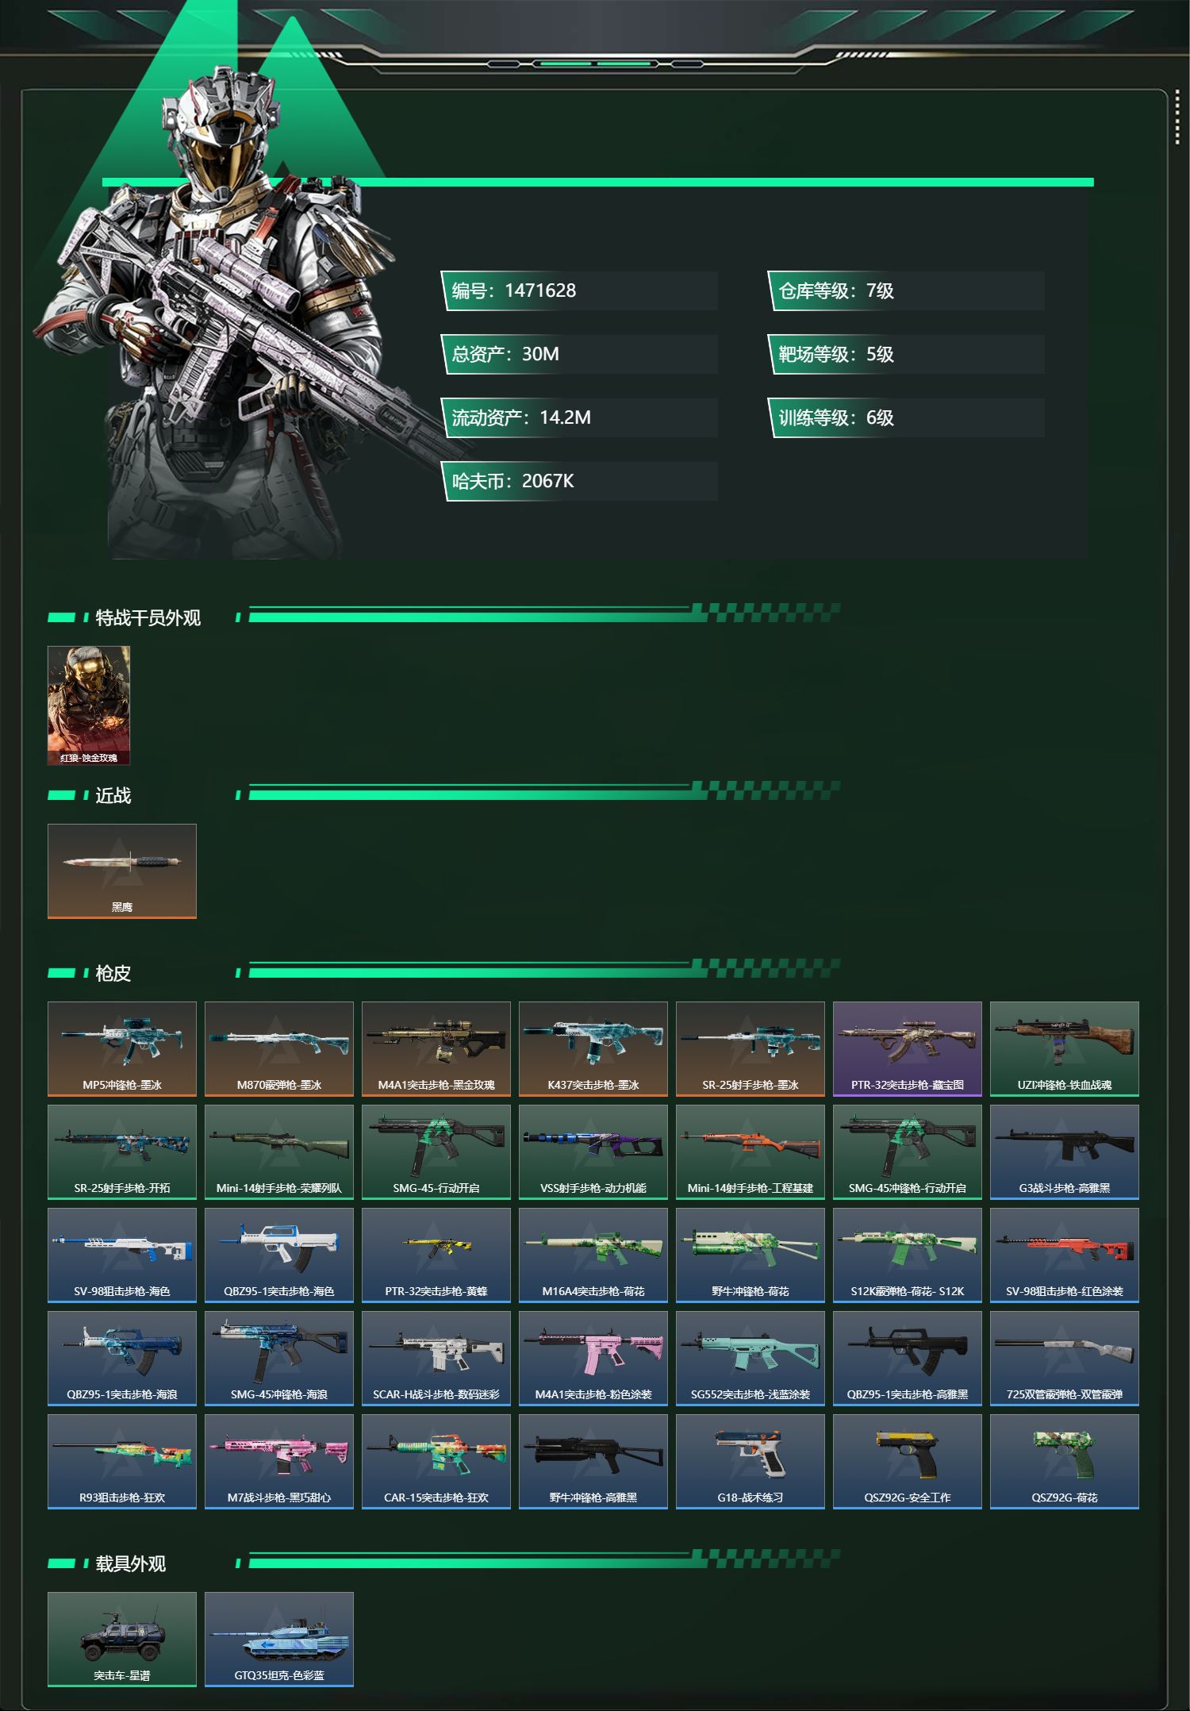Choose the S12K霰弹枪-荷花 skin

tap(908, 1255)
